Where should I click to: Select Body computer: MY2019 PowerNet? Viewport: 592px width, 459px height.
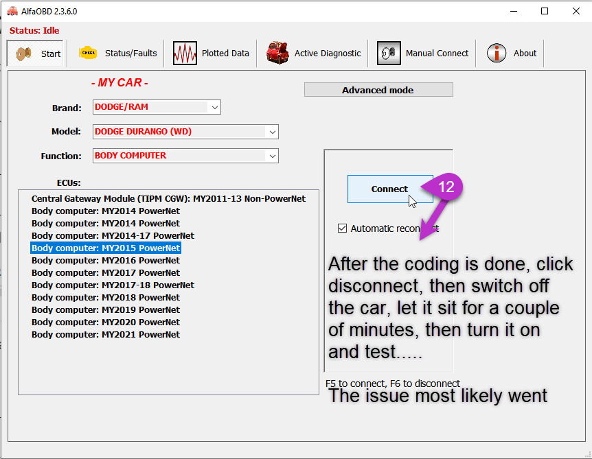[x=106, y=310]
